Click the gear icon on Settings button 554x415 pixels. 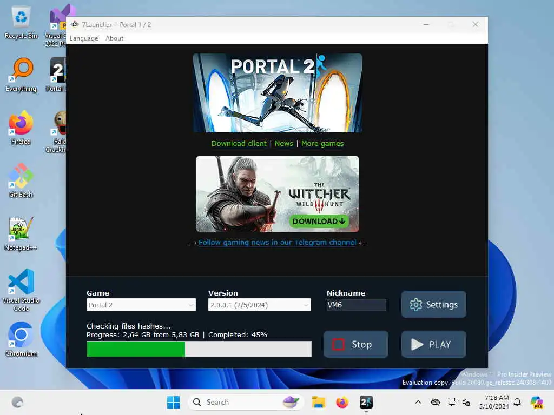tap(416, 305)
